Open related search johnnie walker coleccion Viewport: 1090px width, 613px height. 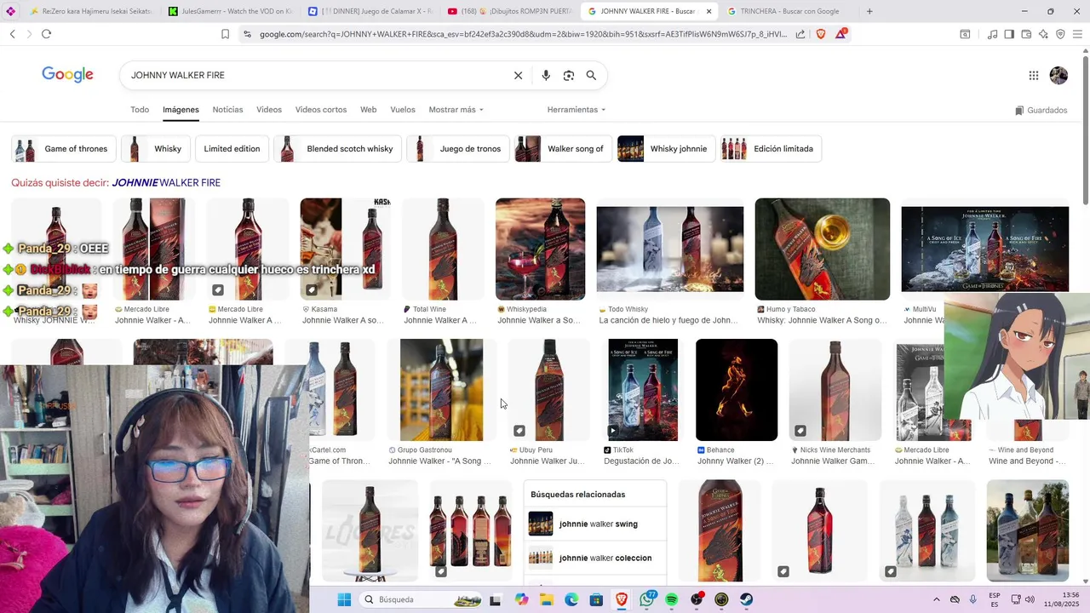click(x=596, y=558)
